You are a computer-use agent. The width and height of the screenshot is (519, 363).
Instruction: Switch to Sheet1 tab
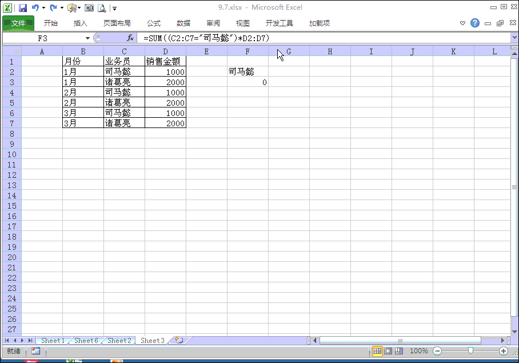point(53,341)
